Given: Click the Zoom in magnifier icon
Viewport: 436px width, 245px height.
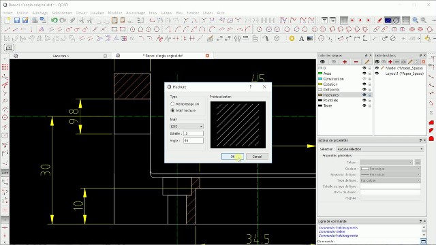Looking at the screenshot, I should click(x=415, y=20).
